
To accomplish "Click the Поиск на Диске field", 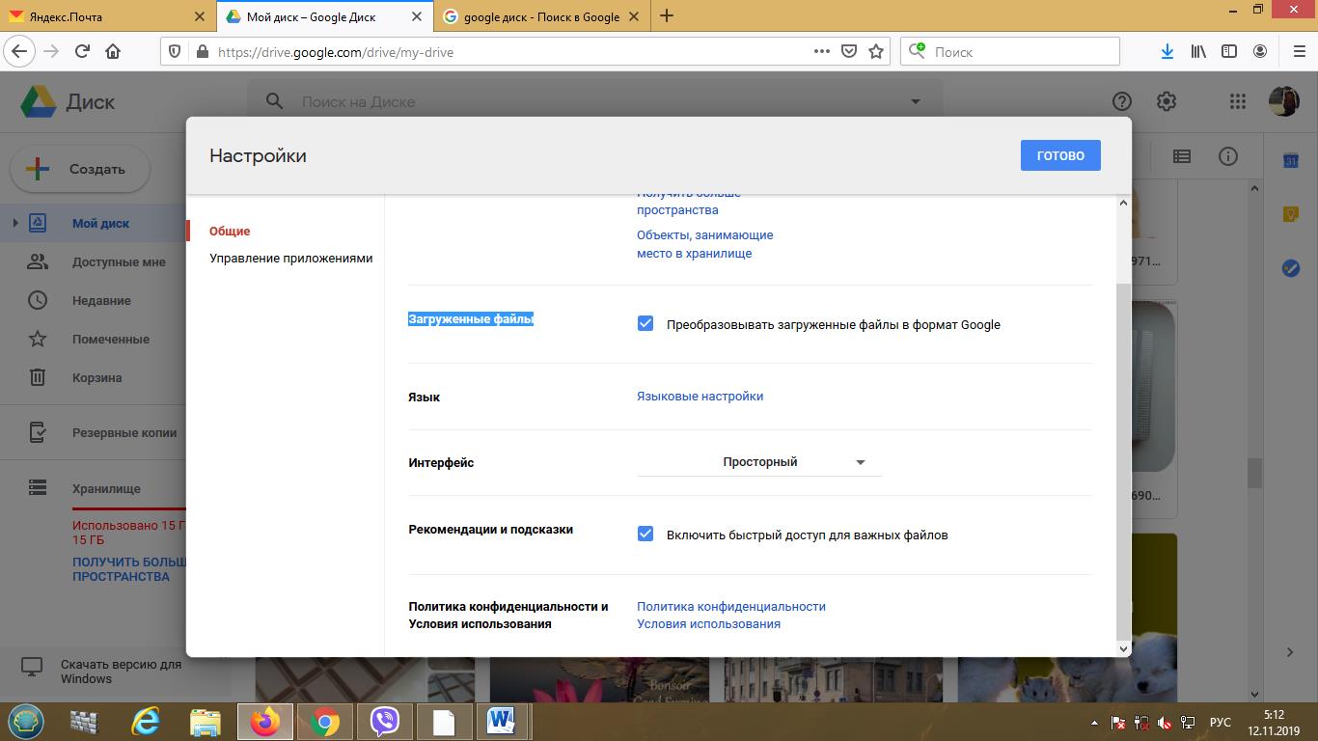I will [x=594, y=101].
